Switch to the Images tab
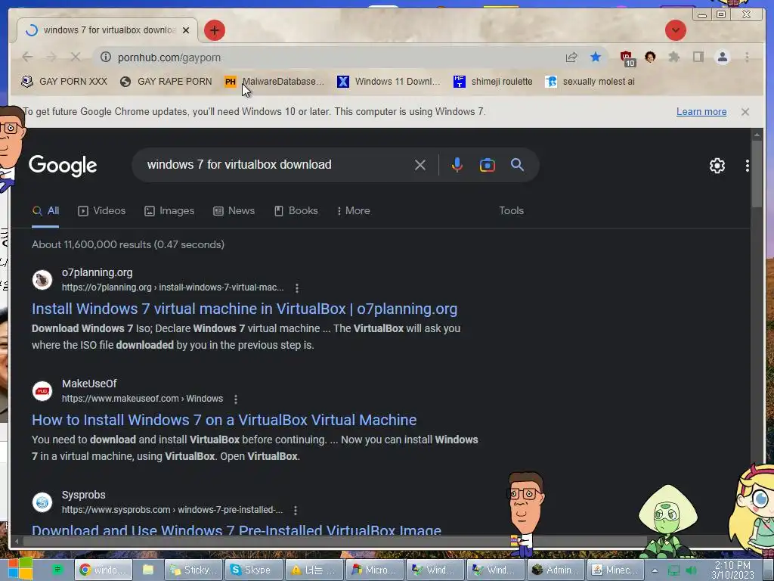 tap(169, 210)
